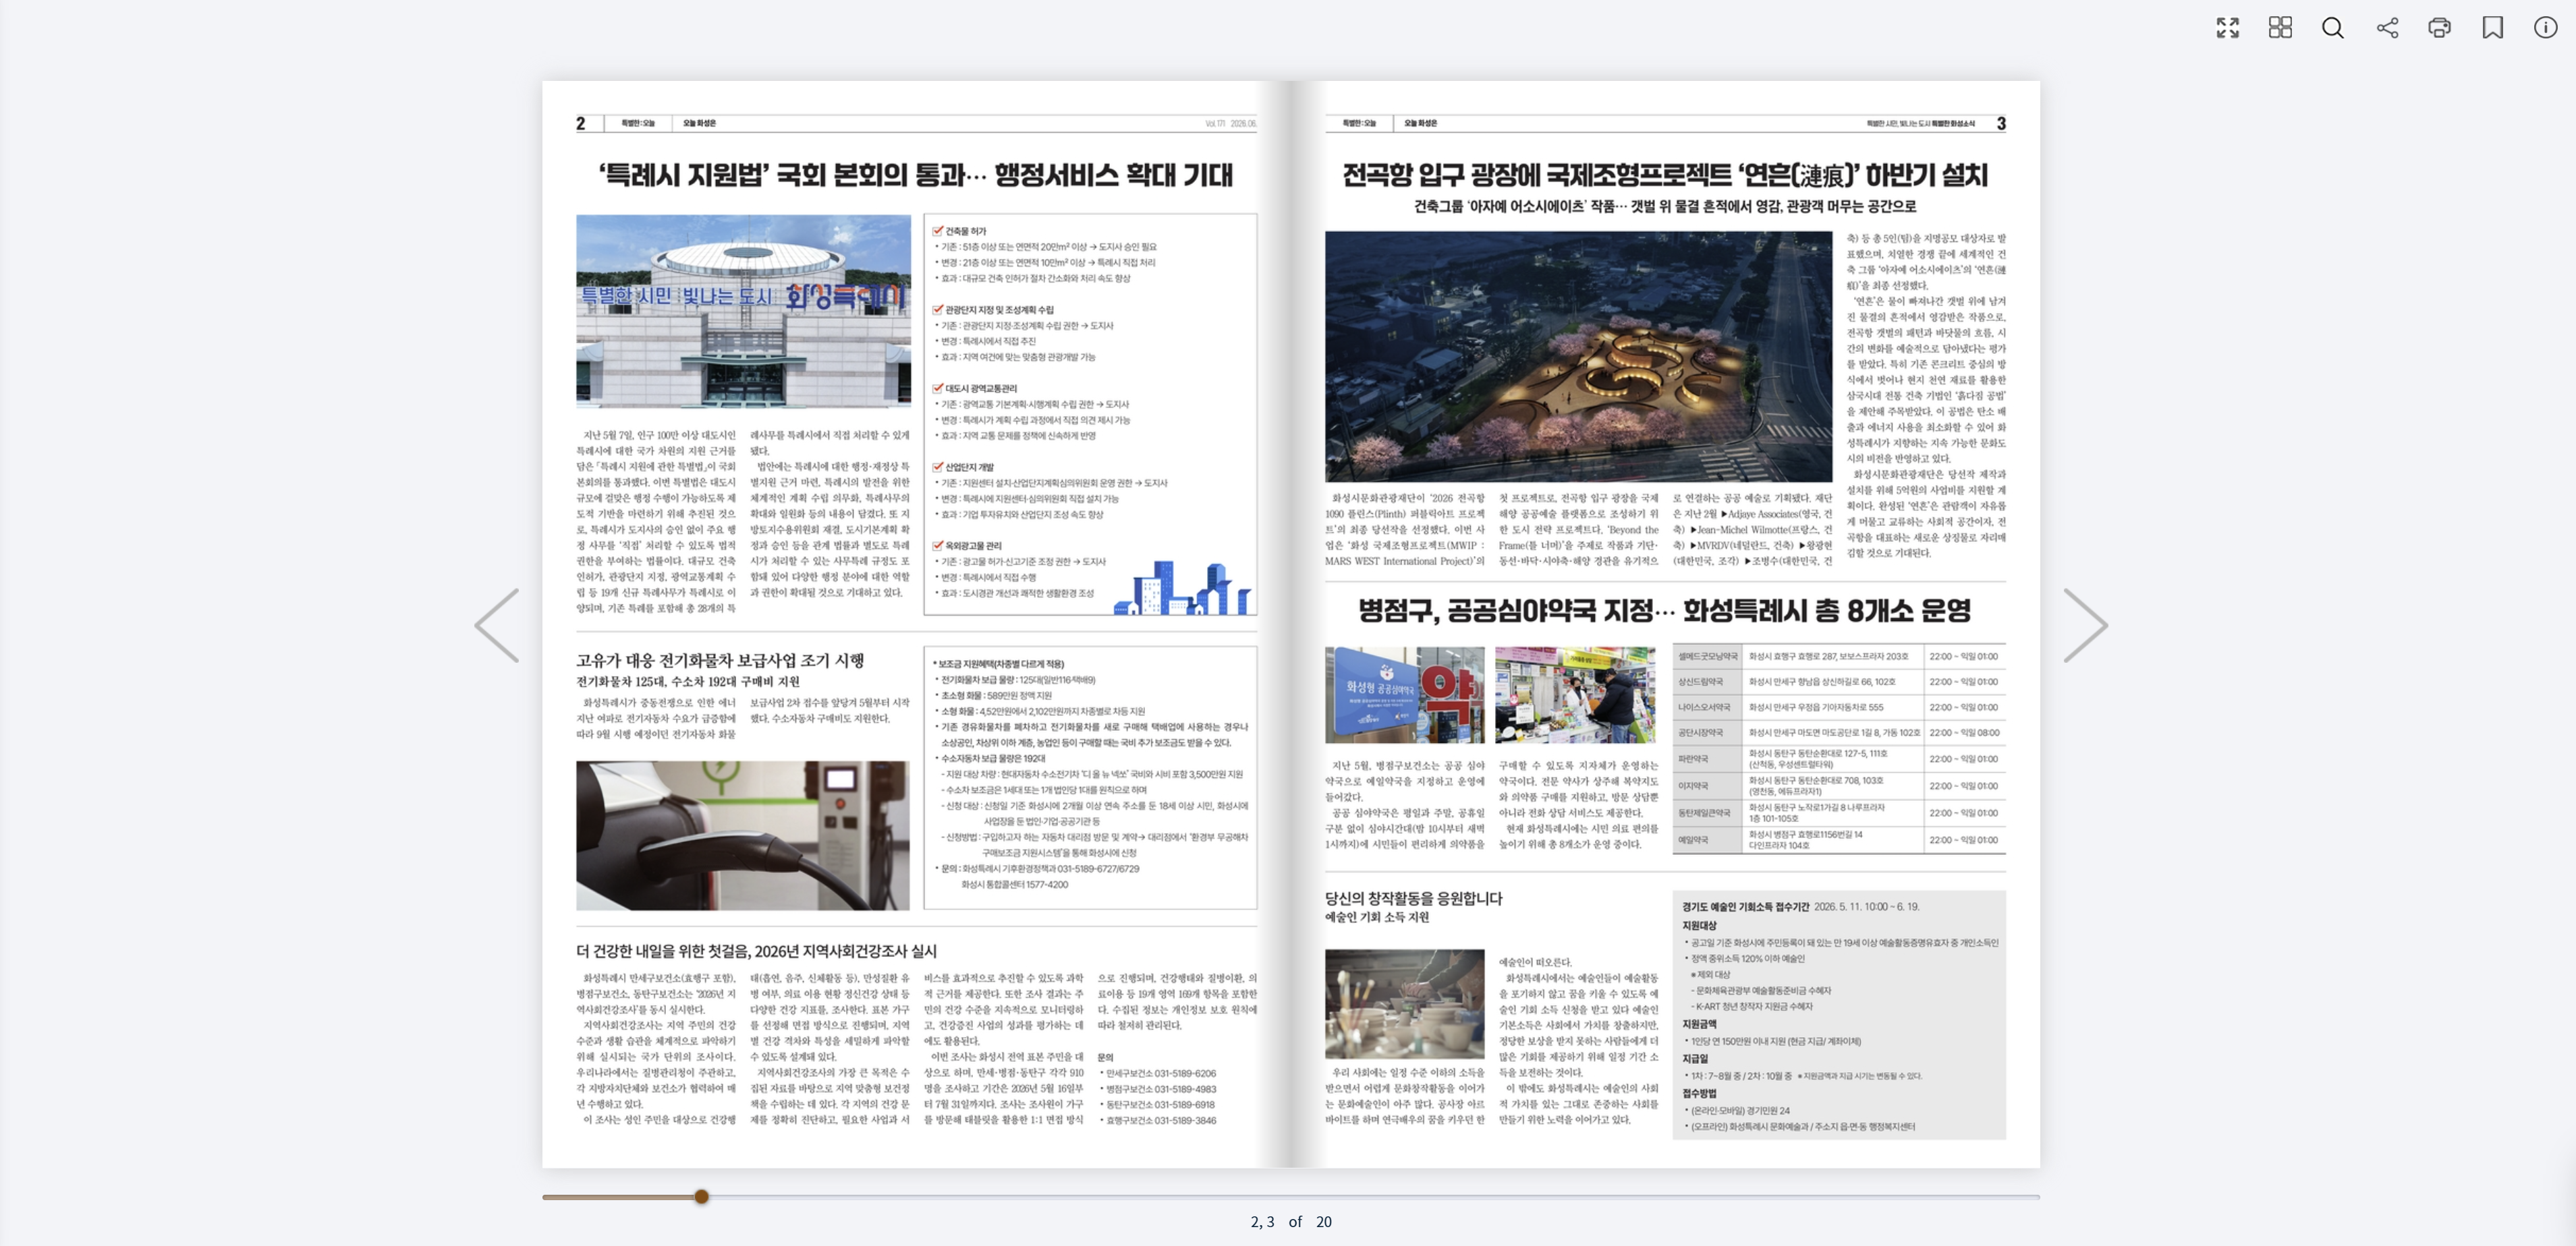The image size is (2576, 1246).
Task: Click subheading '전기화물차 125대, 수소차 192대 구매비 지원'
Action: coord(688,682)
